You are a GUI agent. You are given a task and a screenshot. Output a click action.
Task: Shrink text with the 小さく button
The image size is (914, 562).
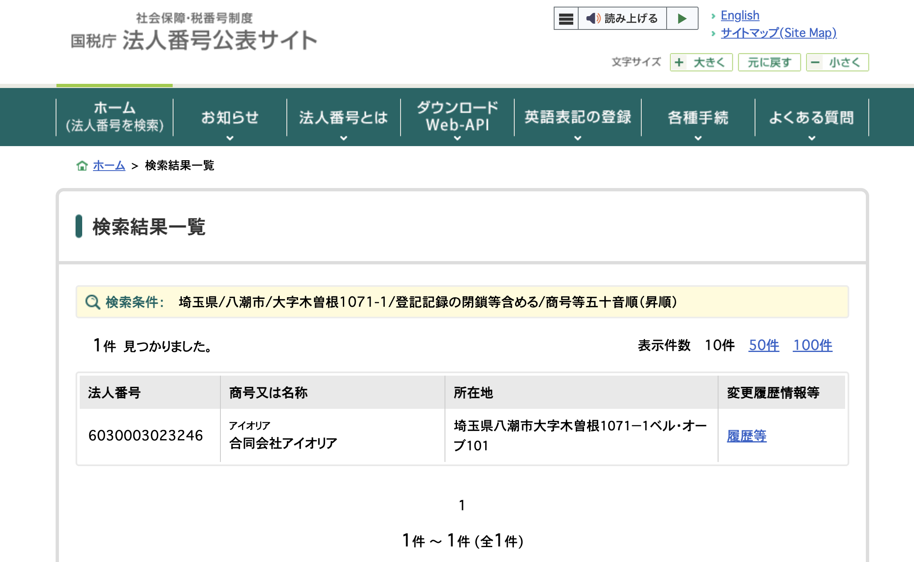(x=836, y=62)
